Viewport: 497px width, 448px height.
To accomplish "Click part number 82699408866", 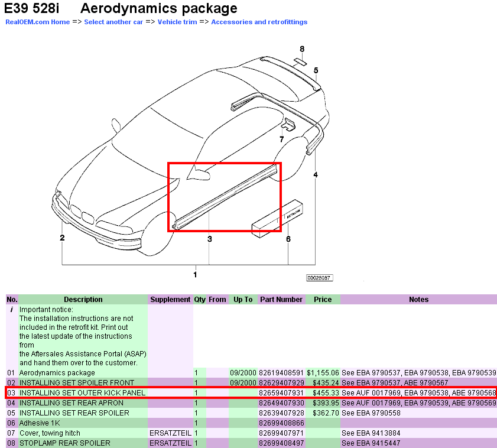I will pos(281,423).
